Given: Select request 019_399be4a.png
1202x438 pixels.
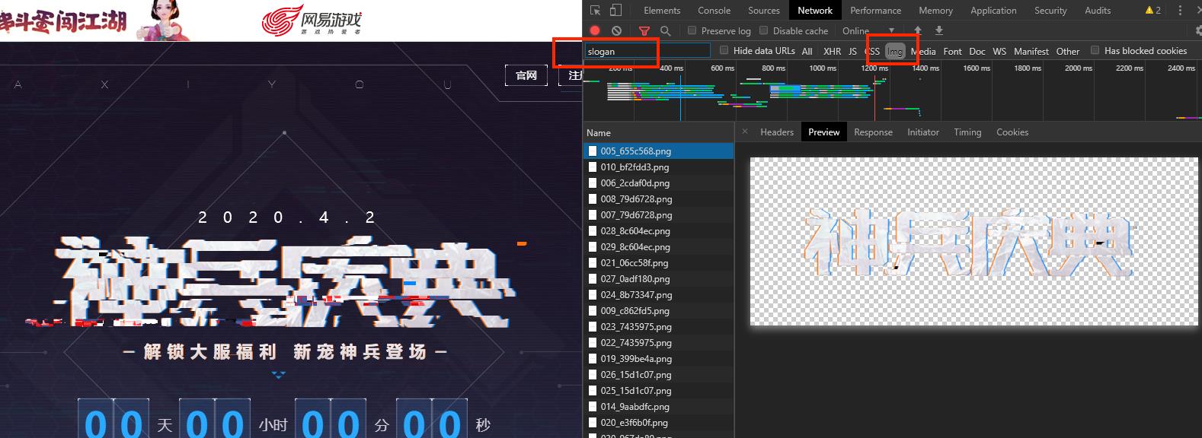Looking at the screenshot, I should pyautogui.click(x=658, y=358).
